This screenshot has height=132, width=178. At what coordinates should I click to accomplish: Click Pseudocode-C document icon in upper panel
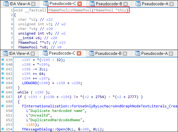(46, 4)
